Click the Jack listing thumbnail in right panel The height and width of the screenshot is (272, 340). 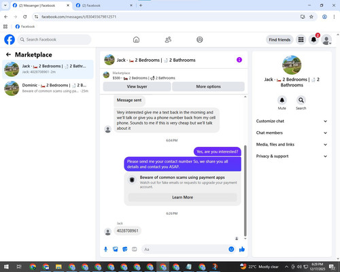[x=292, y=65]
